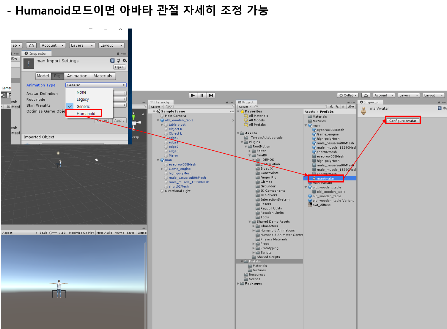447x329 pixels.
Task: Expand Game_engine in Hierarchy
Action: (162, 169)
